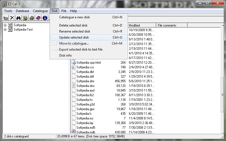Open the Database menu
The image size is (226, 141).
(x=22, y=11)
